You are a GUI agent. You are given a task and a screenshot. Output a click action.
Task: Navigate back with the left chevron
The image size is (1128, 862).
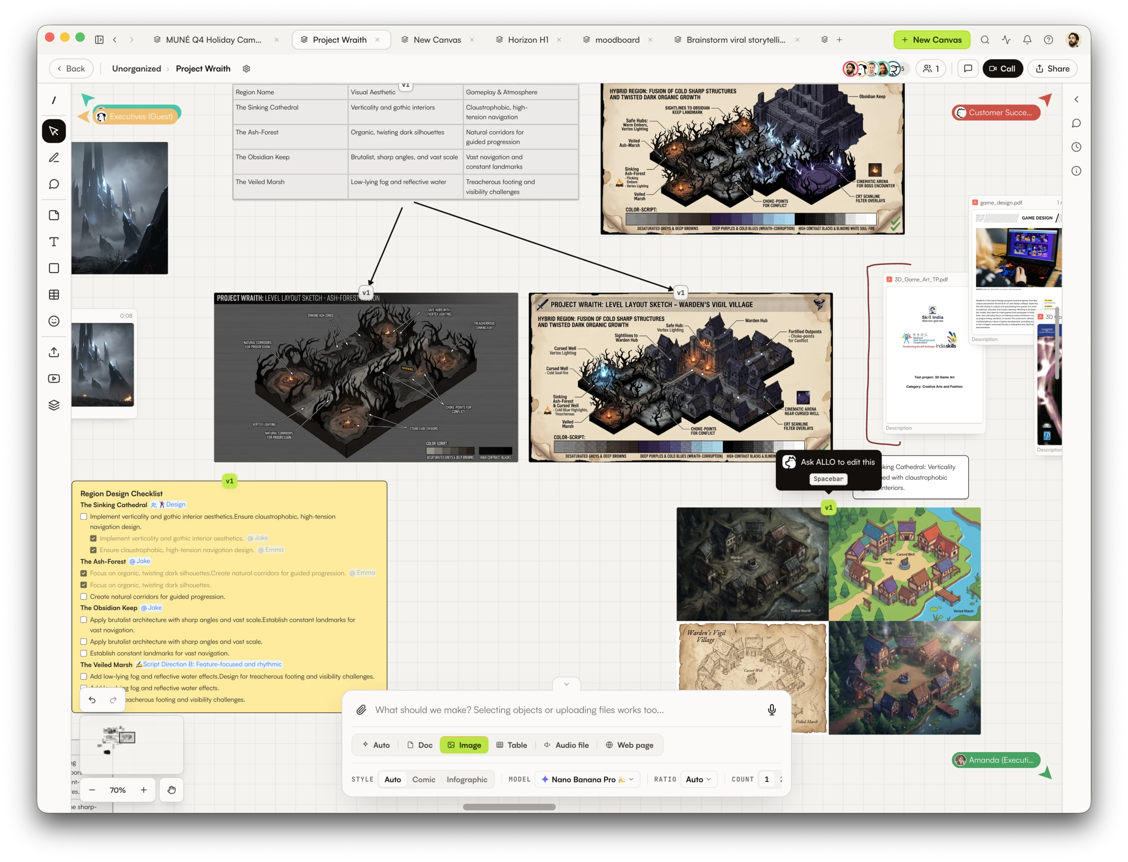pyautogui.click(x=115, y=40)
